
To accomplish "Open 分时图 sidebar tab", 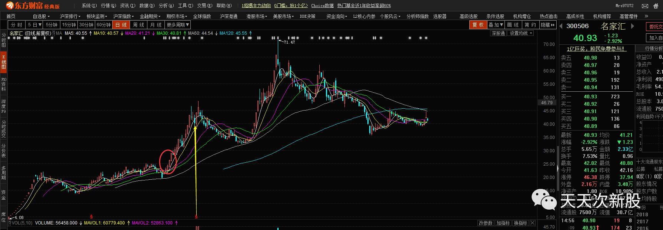I will [x=3, y=40].
